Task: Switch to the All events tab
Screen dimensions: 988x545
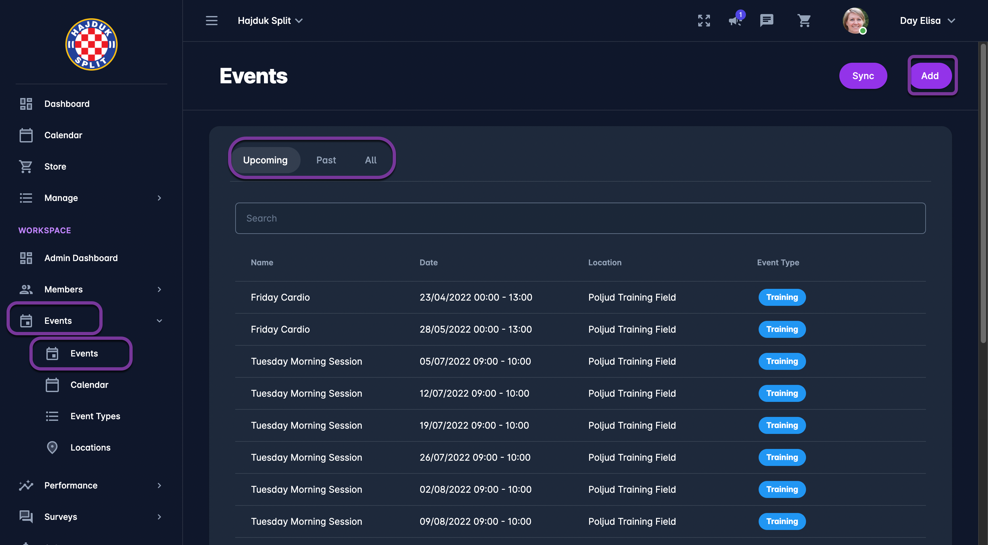Action: 370,160
